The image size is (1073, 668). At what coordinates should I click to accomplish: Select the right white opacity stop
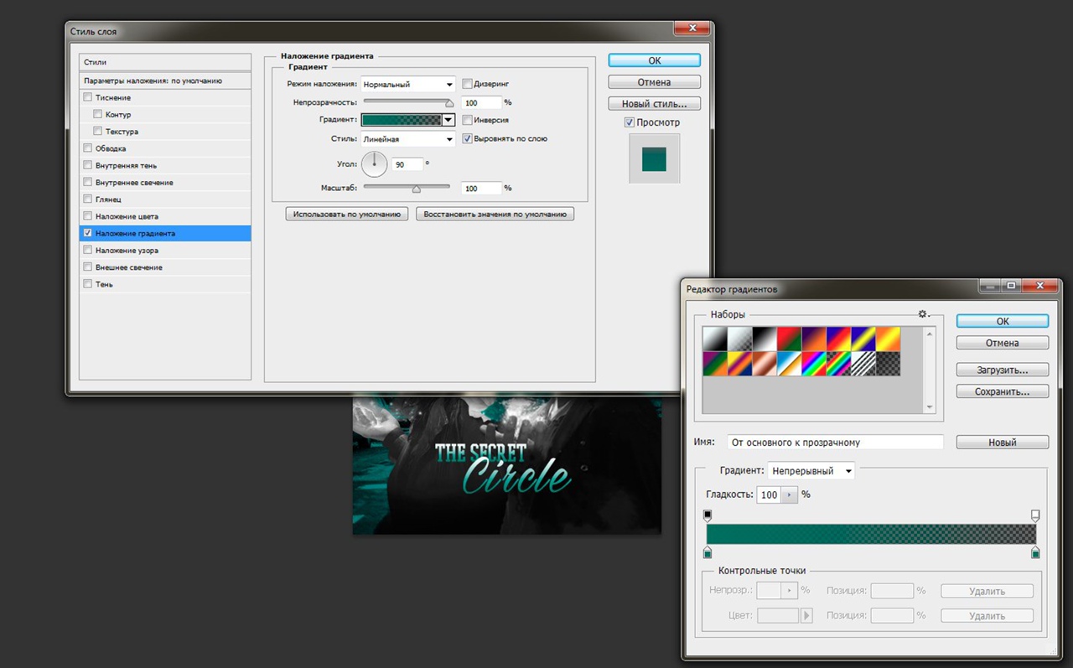coord(1035,515)
